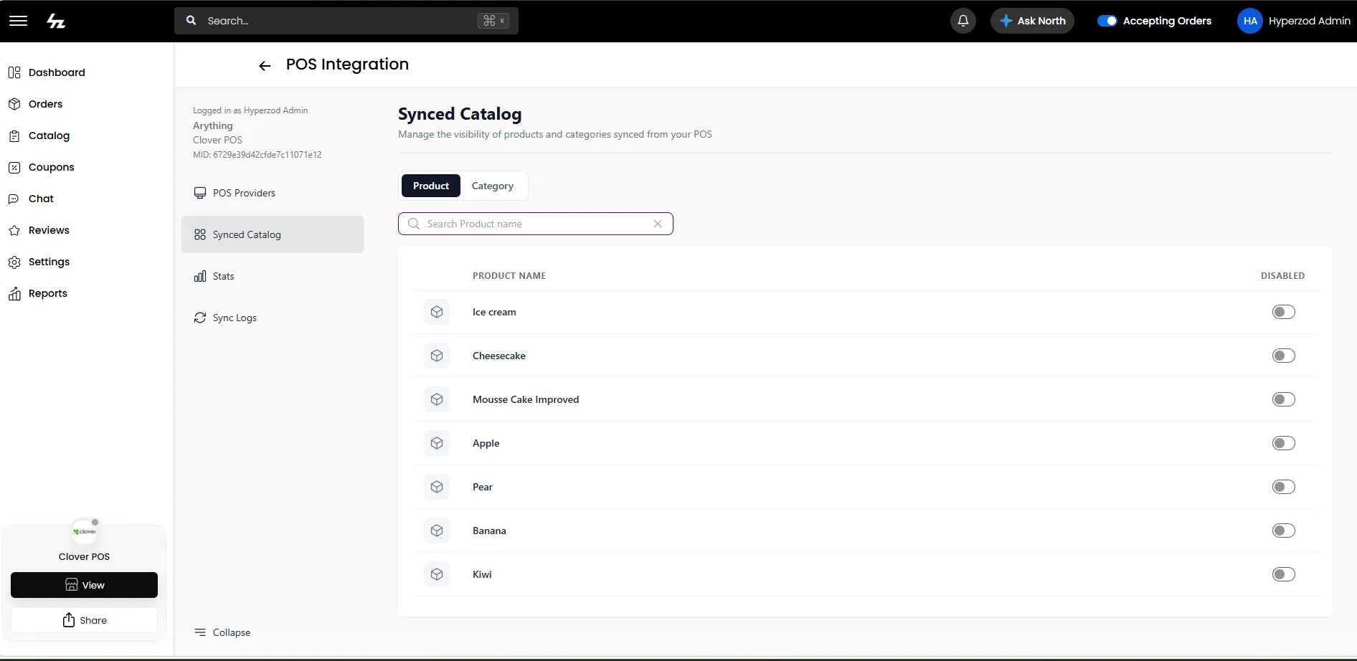Open Sync Logs in side menu
This screenshot has height=661, width=1357.
tap(225, 318)
